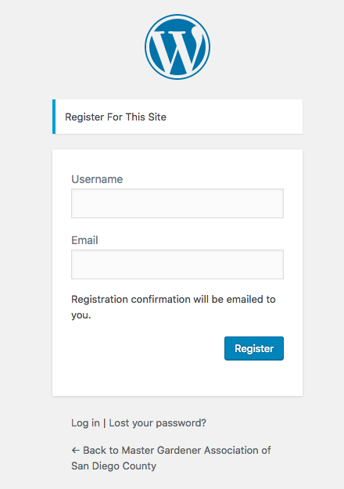344x489 pixels.
Task: Click the left arrow before Back to
Action: tap(75, 451)
